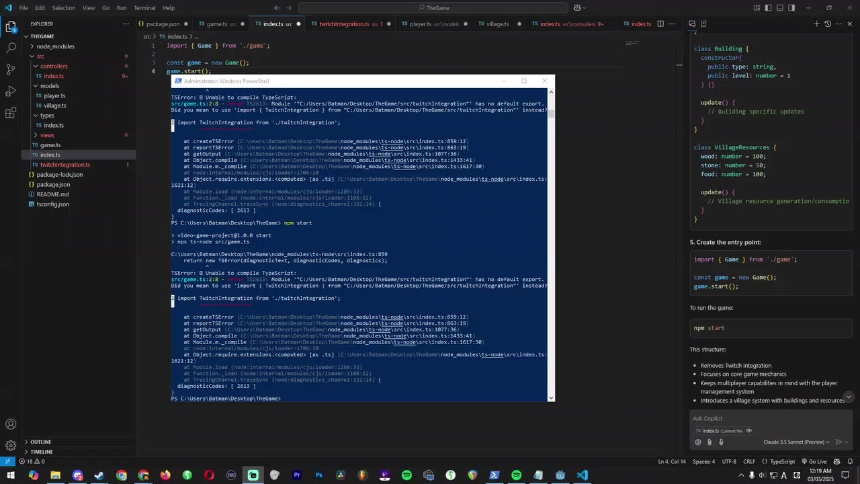
Task: Switch to Copilot Edits view icon
Action: [x=703, y=24]
